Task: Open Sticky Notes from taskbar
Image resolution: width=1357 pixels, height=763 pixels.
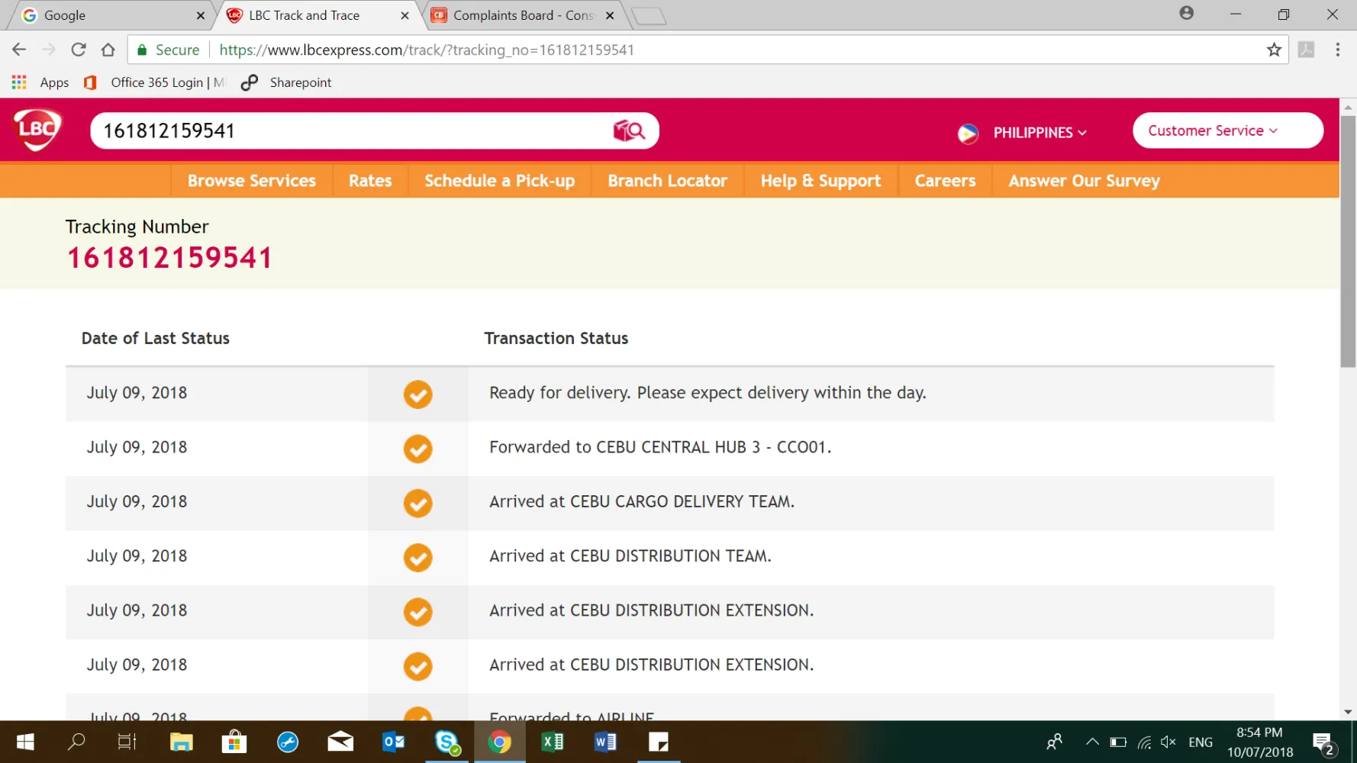Action: click(x=659, y=742)
